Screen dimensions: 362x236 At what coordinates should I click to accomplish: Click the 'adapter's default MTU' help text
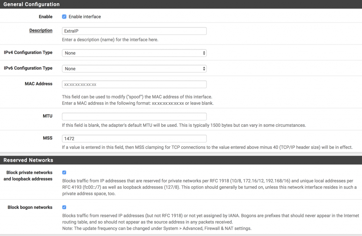(x=184, y=125)
